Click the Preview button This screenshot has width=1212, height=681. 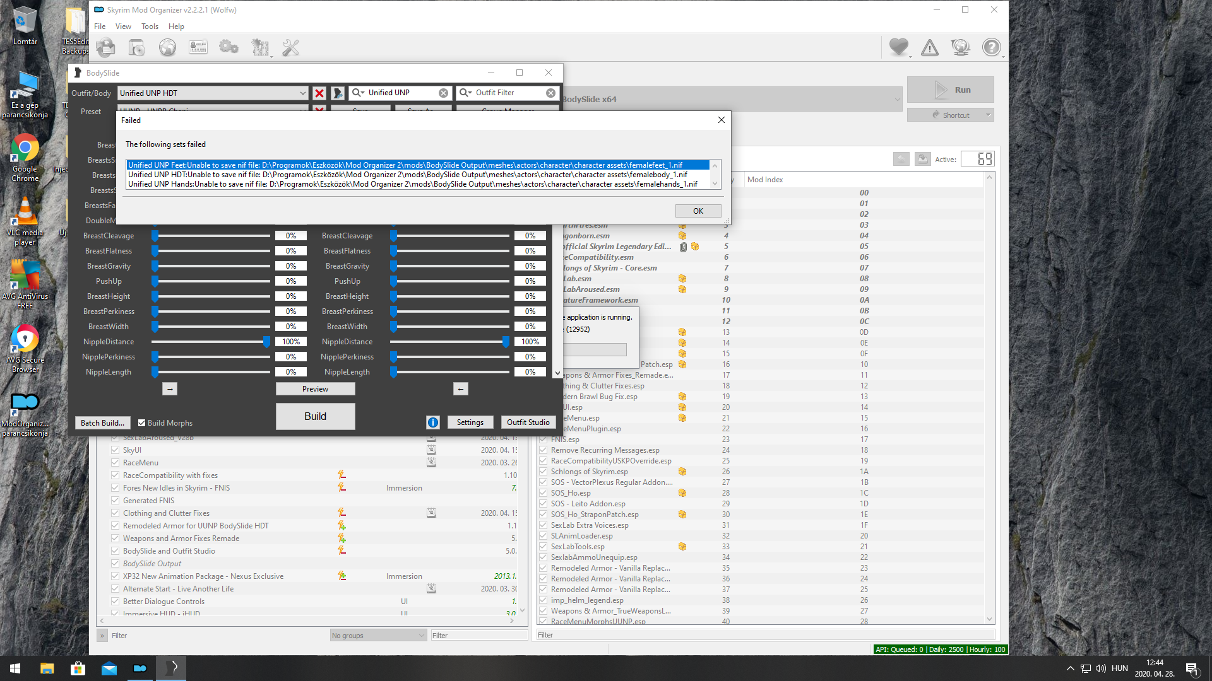click(315, 389)
